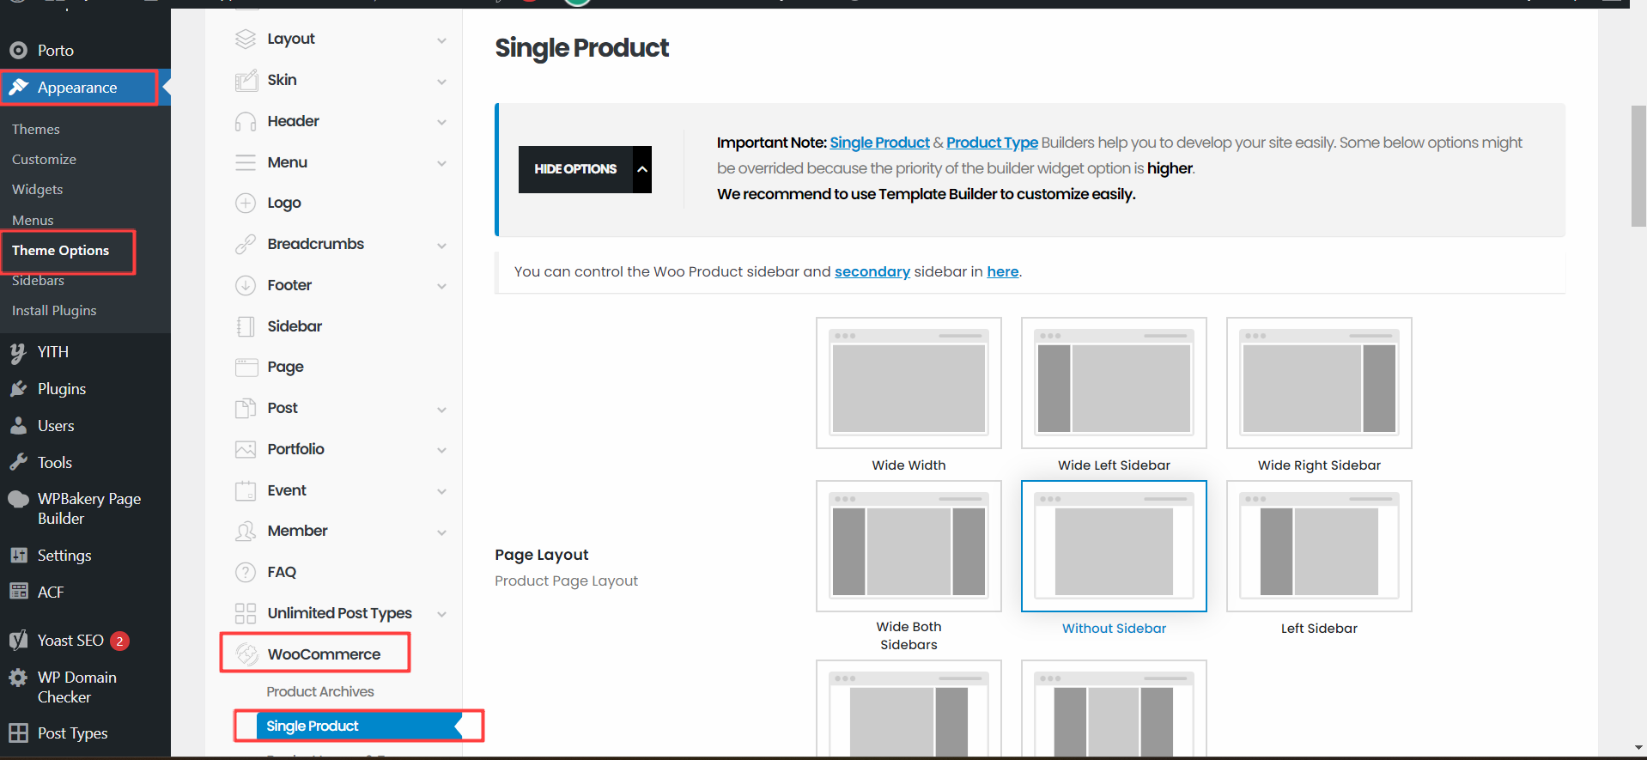Click the page vertical scrollbar thumb
Image resolution: width=1647 pixels, height=760 pixels.
click(x=1638, y=166)
